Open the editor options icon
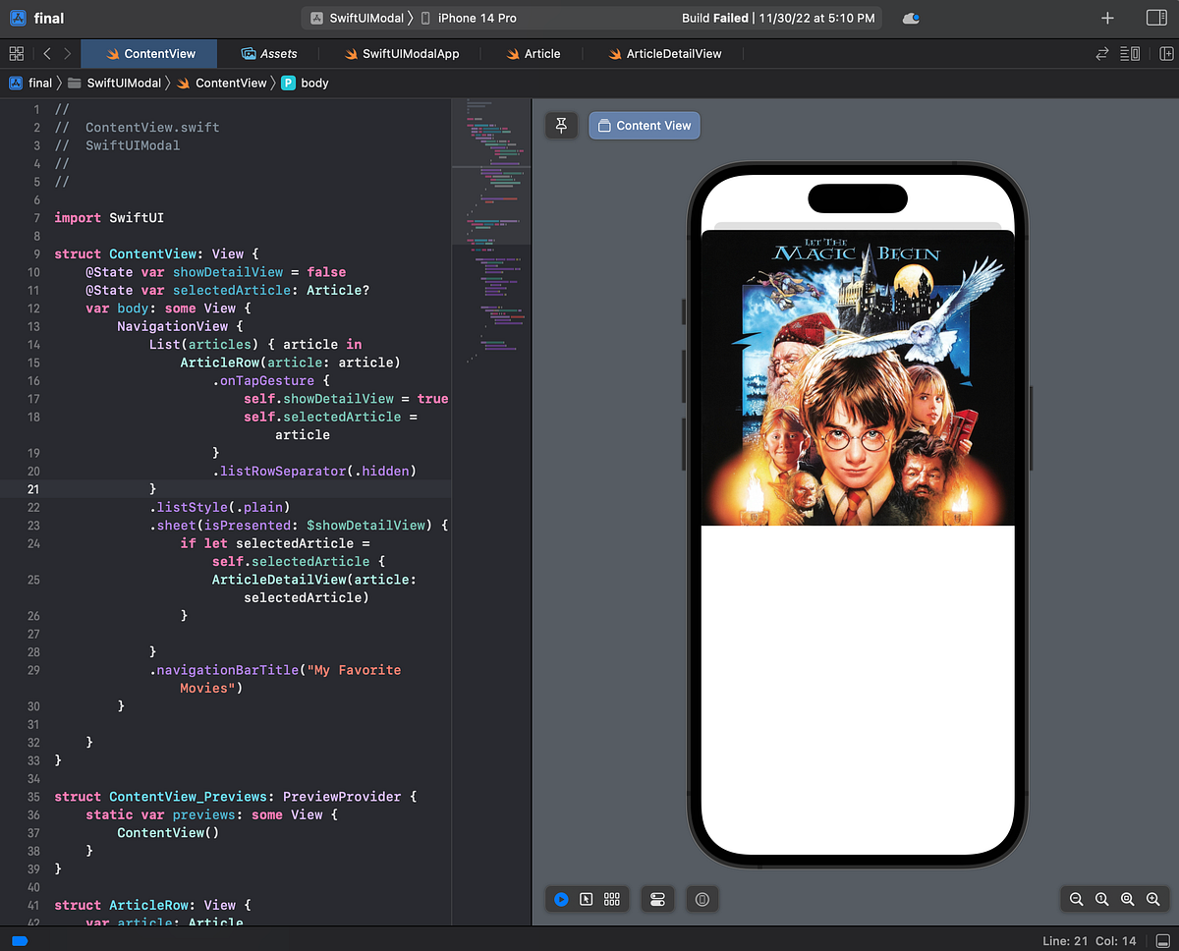Screen dimensions: 1179x951 tap(1130, 54)
